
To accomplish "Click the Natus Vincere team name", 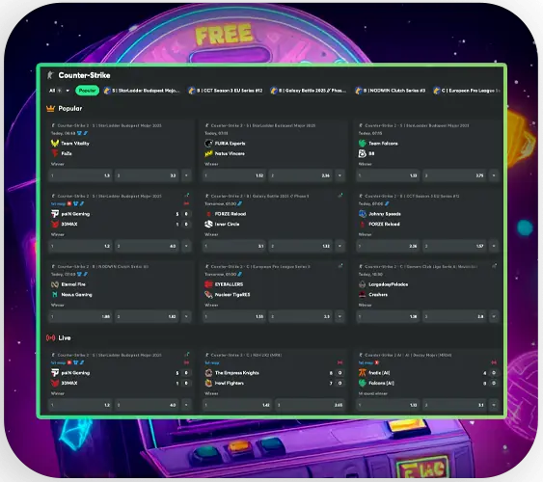I will click(x=230, y=153).
